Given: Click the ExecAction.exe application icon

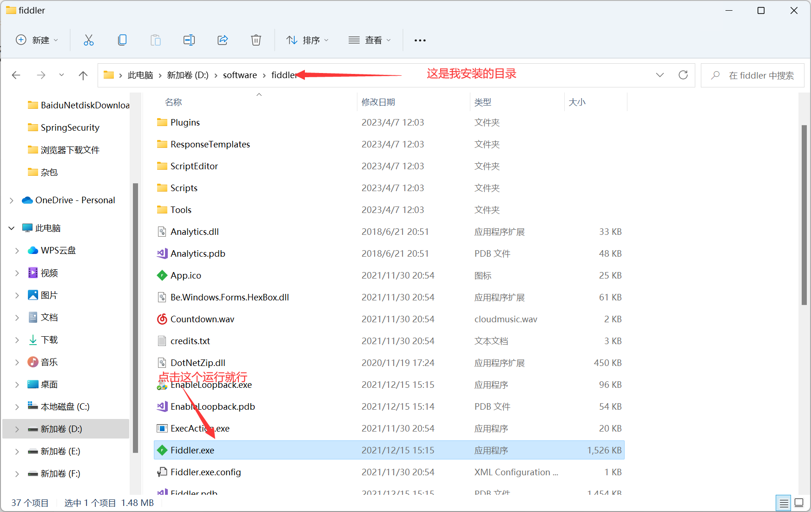Looking at the screenshot, I should click(162, 428).
